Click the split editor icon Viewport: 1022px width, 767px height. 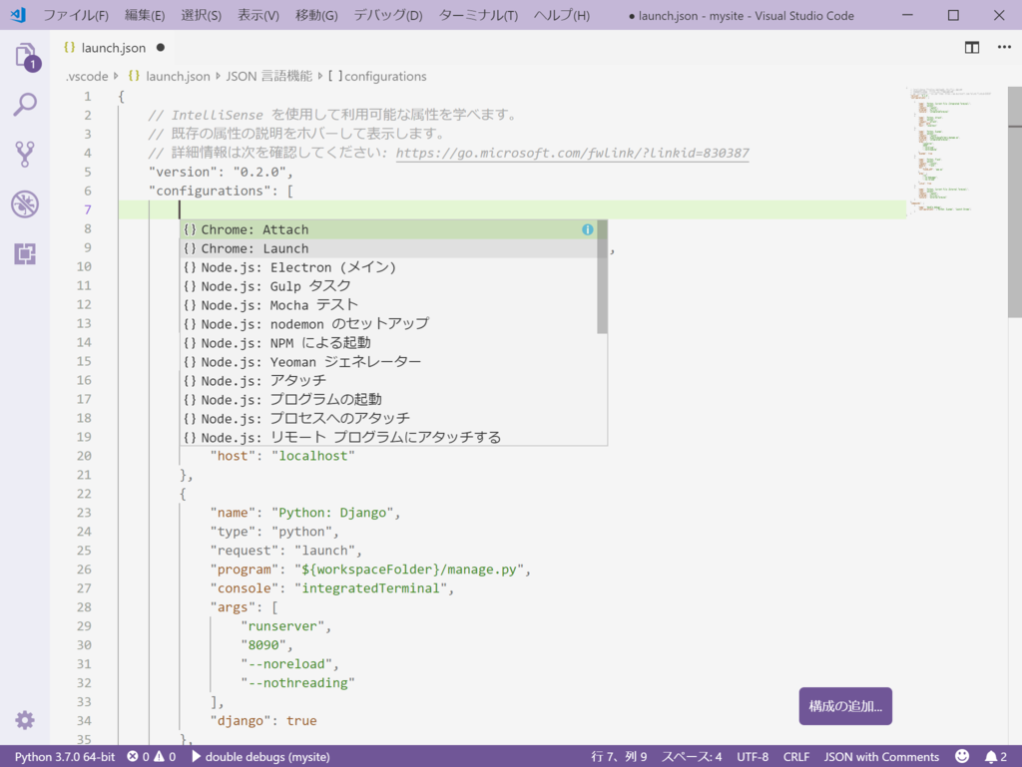click(972, 48)
